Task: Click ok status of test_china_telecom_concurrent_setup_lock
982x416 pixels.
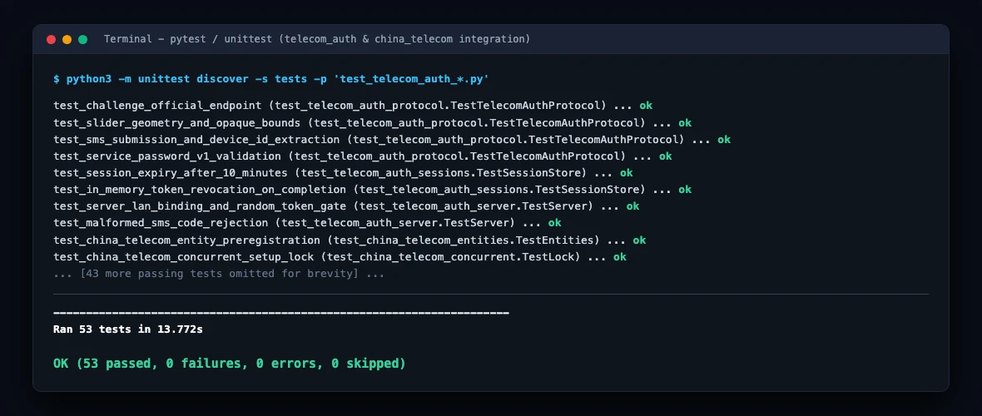Action: (620, 257)
